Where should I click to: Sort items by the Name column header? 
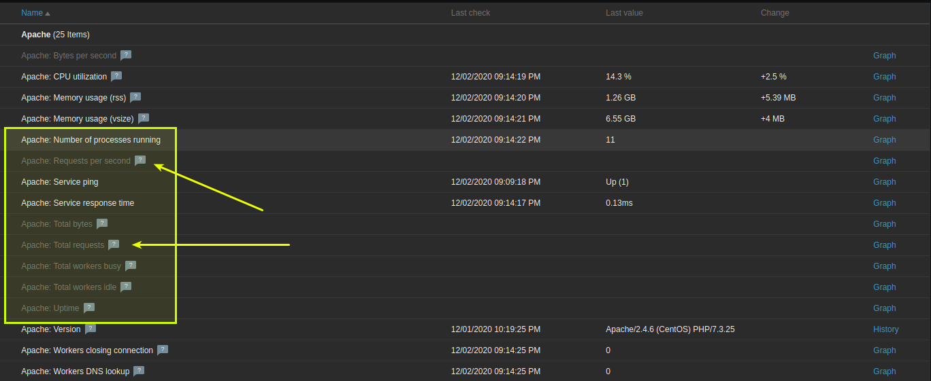point(35,13)
